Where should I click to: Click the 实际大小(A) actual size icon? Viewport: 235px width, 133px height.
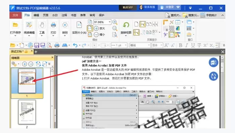point(79,25)
